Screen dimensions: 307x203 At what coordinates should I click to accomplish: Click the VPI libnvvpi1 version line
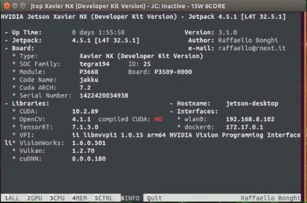tap(186, 135)
